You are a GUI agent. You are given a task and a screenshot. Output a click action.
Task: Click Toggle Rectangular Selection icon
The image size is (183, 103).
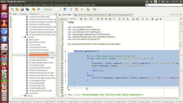tap(114, 19)
